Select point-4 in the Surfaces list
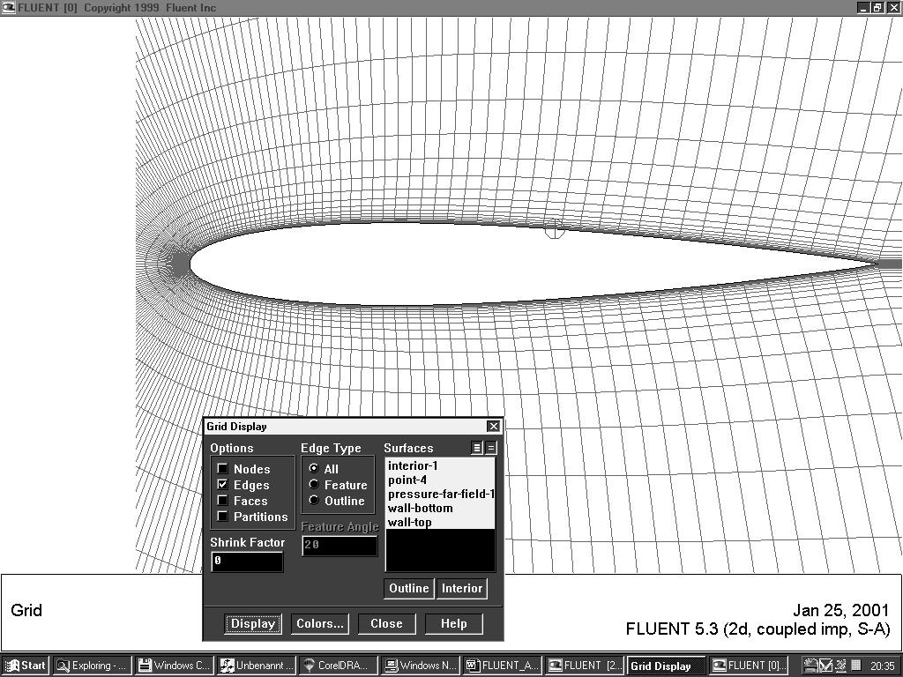 pyautogui.click(x=440, y=480)
